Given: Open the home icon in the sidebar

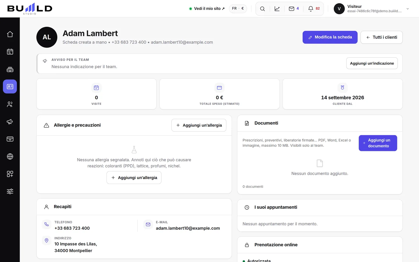Looking at the screenshot, I should tap(10, 34).
